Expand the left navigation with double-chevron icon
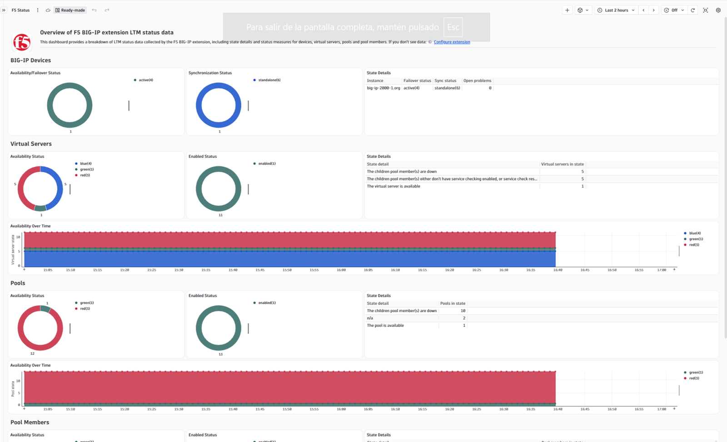 [4, 10]
